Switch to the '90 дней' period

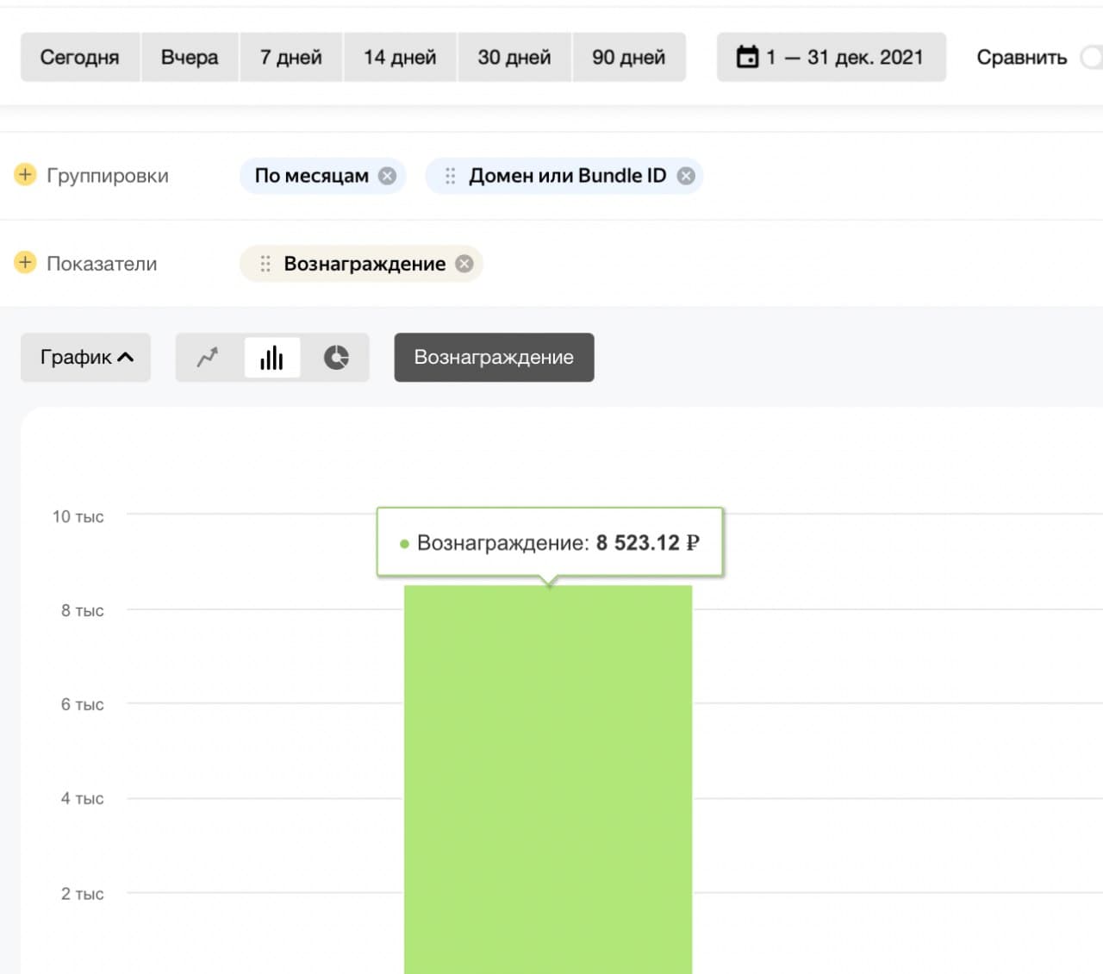[x=628, y=58]
